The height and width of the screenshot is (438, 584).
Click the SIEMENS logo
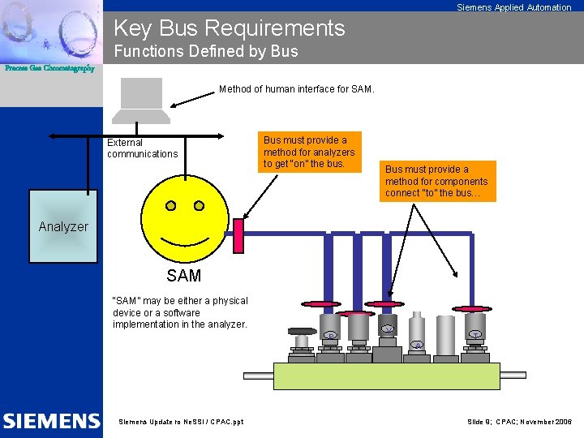(51, 421)
